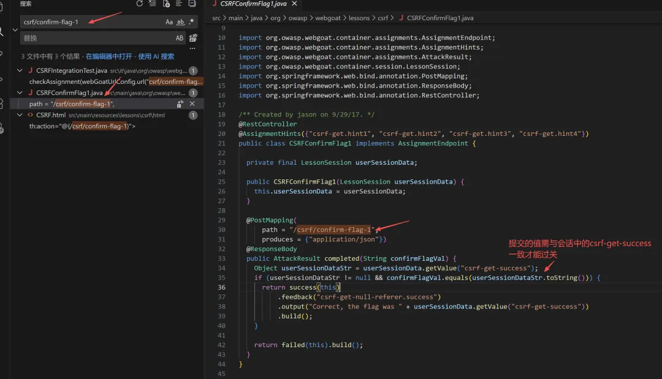Click the replace text input field
The height and width of the screenshot is (379, 662).
tap(97, 38)
